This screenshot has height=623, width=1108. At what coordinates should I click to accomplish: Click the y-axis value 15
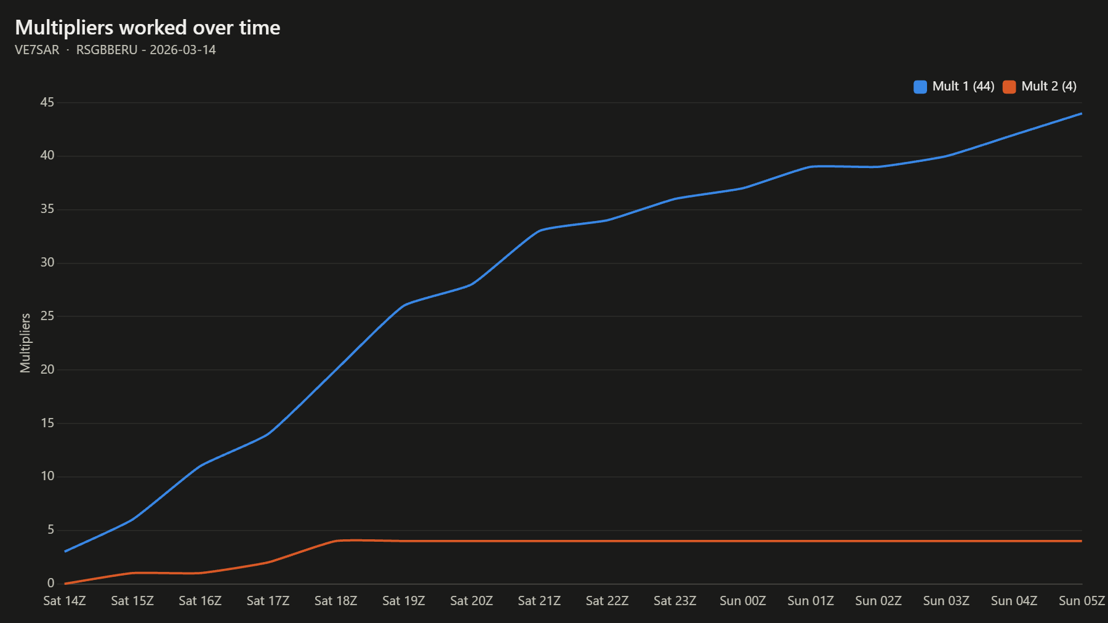[x=47, y=423]
